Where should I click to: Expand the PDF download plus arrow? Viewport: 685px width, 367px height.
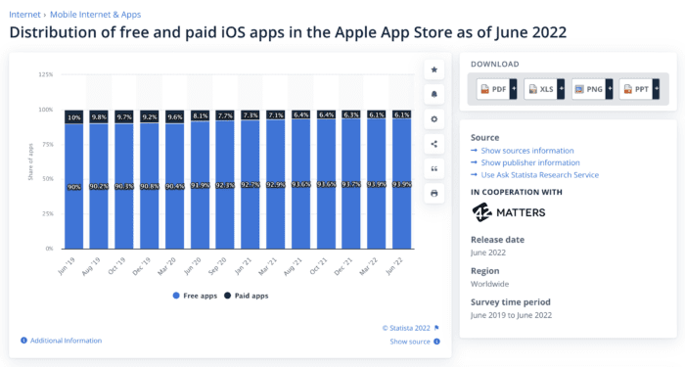pyautogui.click(x=514, y=89)
